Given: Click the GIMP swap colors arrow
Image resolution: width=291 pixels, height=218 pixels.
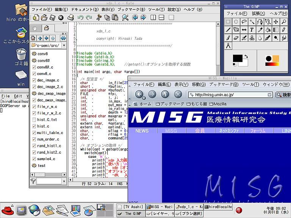Looking at the screenshot, I should pos(246,56).
